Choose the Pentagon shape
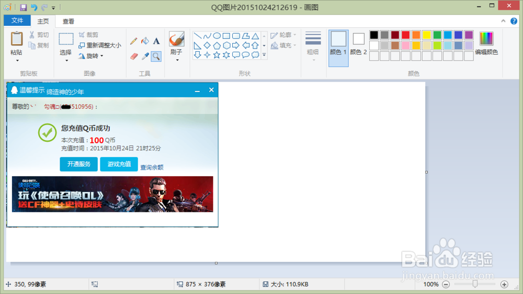This screenshot has height=294, width=523. coord(217,46)
